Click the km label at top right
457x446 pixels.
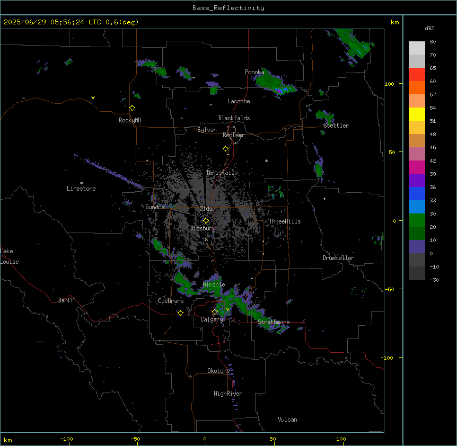(395, 22)
